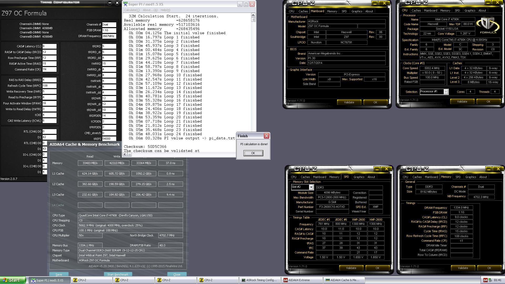Click Save button in AIDA64 benchmark
This screenshot has height=284, width=505.
(59, 274)
